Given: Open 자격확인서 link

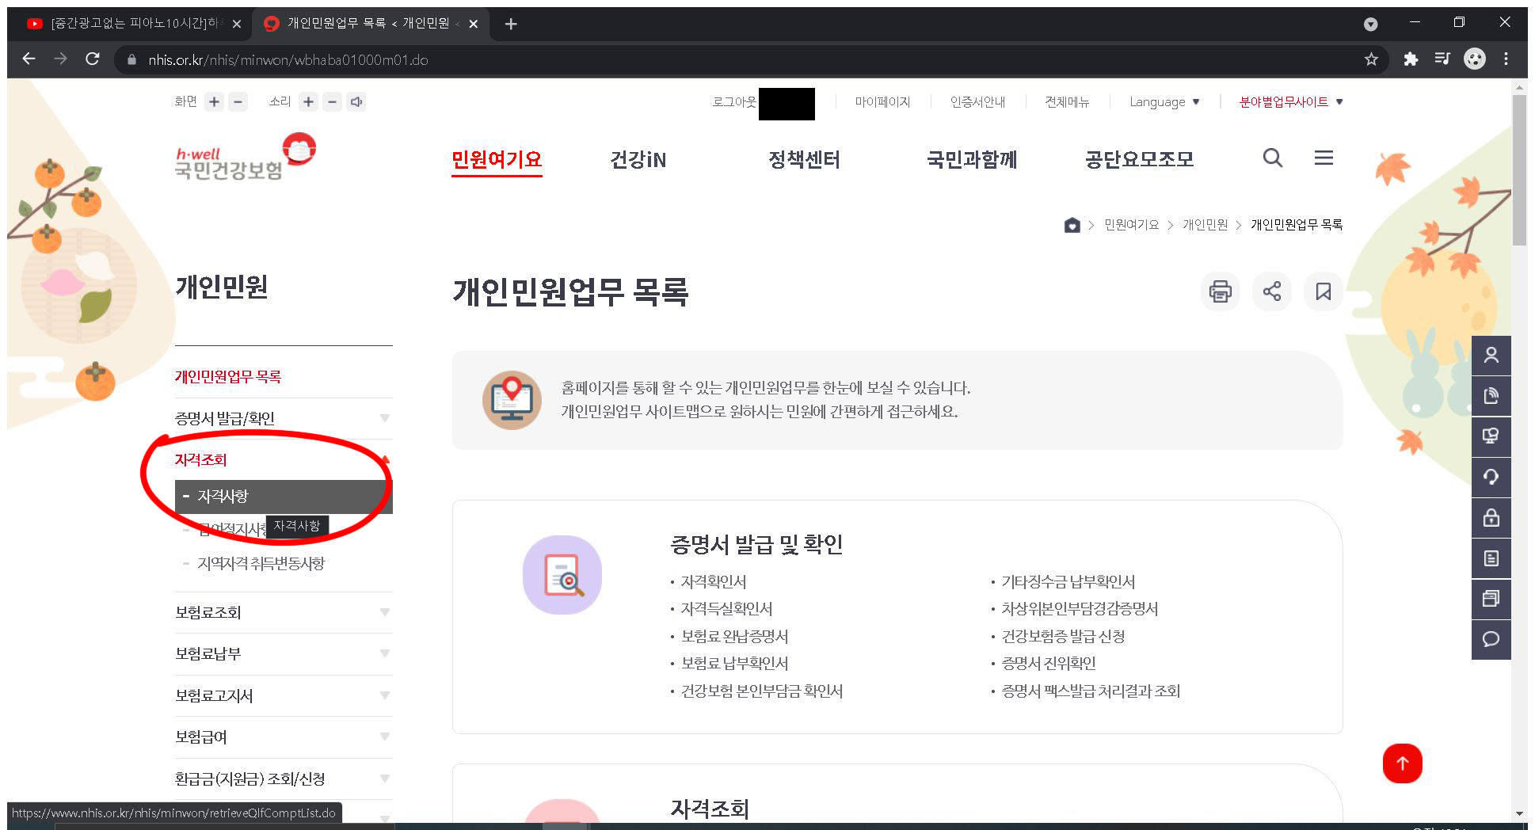Looking at the screenshot, I should tap(713, 582).
